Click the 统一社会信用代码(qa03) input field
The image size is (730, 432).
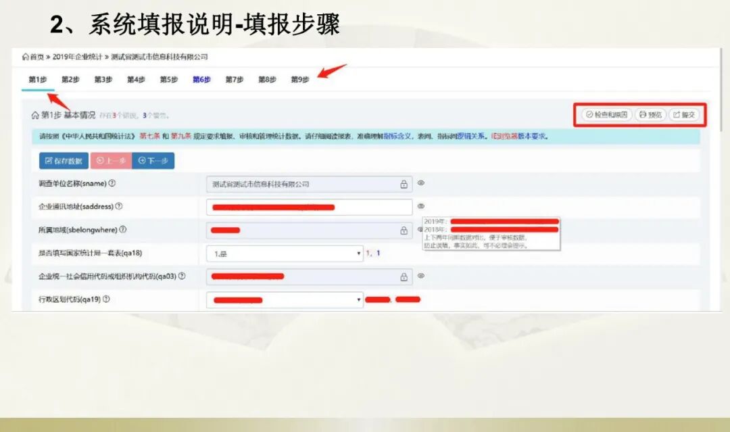(309, 277)
